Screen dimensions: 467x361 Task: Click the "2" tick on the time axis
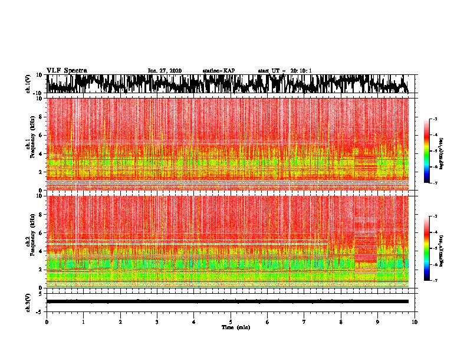pyautogui.click(x=120, y=322)
